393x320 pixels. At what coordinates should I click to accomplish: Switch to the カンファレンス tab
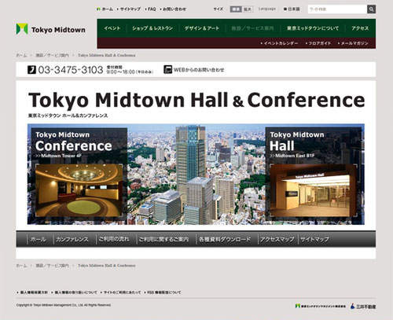72,239
